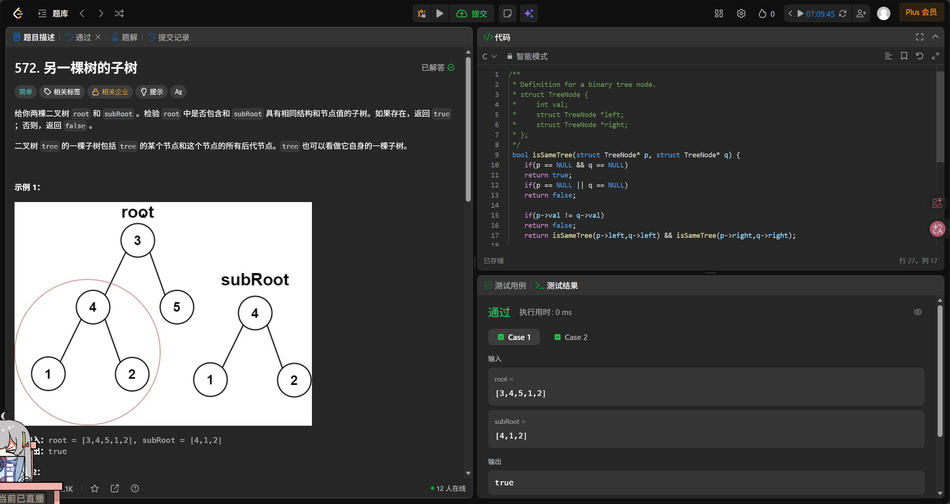Reset code with the undo icon
Image resolution: width=950 pixels, height=504 pixels.
(919, 56)
